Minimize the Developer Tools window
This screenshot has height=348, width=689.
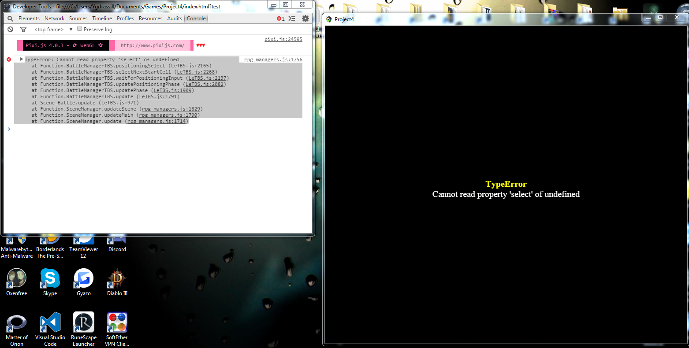click(x=274, y=5)
